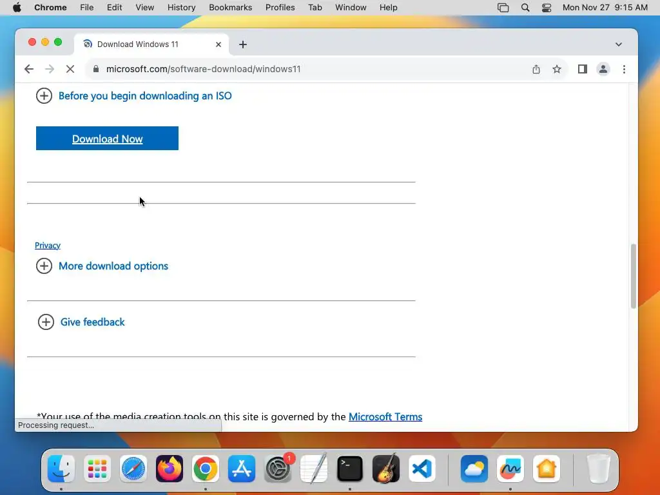Open the Privacy link

pos(48,246)
